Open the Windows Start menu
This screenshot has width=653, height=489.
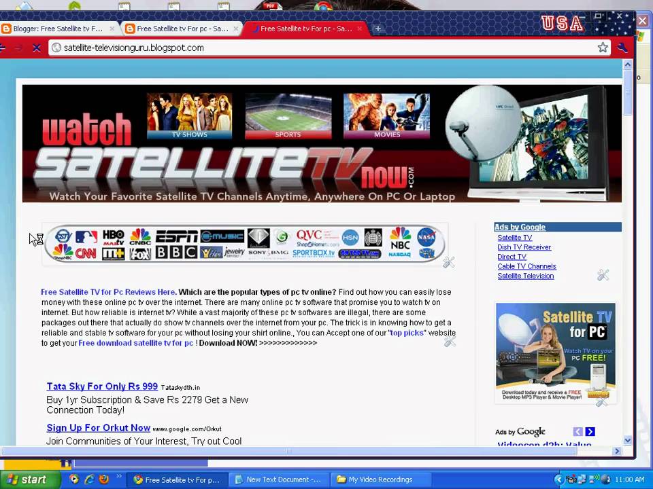(30, 479)
